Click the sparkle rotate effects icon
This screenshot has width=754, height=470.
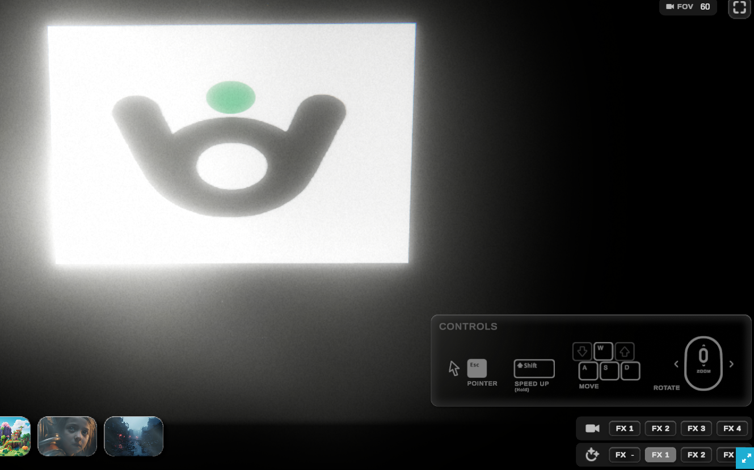coord(592,455)
